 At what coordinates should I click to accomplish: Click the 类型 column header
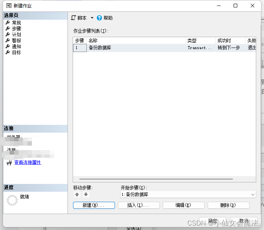coord(201,41)
